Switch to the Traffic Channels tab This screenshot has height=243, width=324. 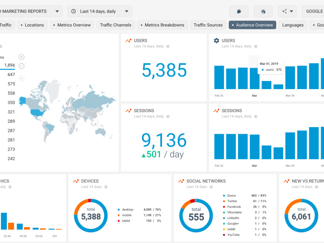[x=116, y=25]
